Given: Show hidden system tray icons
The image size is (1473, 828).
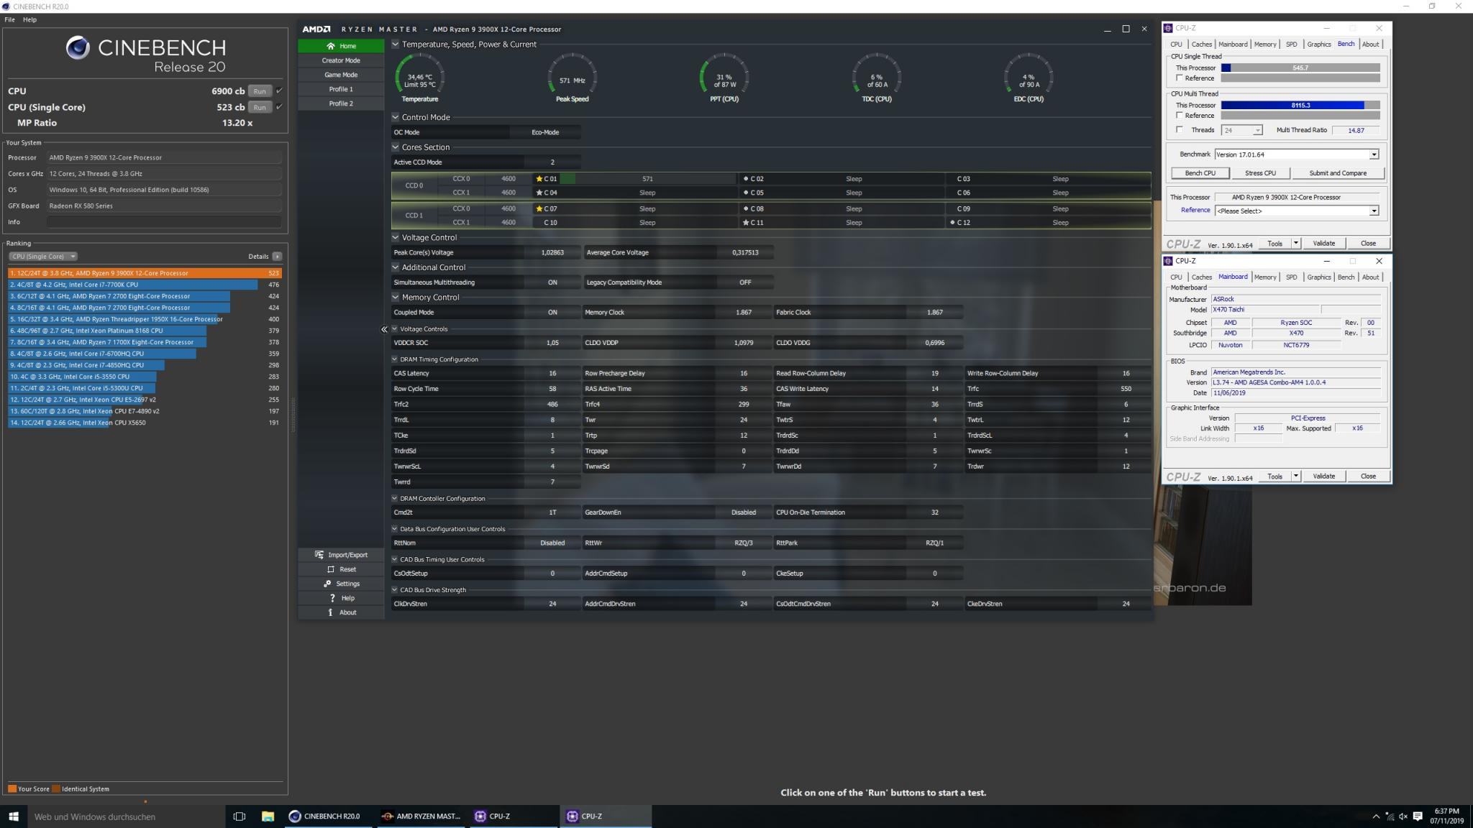Looking at the screenshot, I should 1376,816.
